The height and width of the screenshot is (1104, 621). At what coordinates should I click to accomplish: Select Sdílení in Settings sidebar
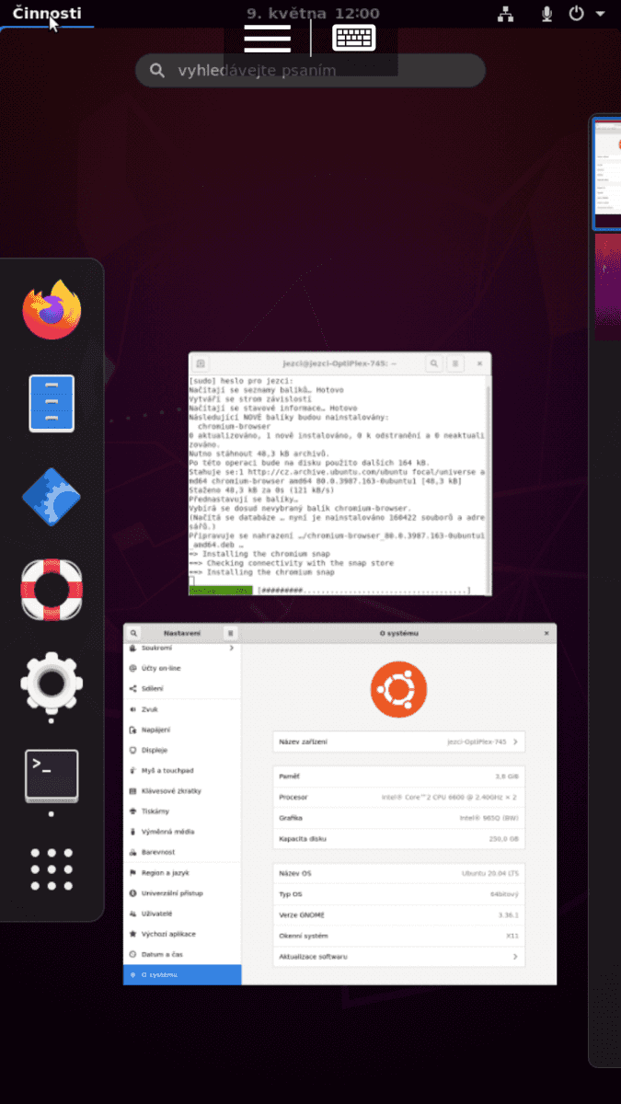click(182, 688)
